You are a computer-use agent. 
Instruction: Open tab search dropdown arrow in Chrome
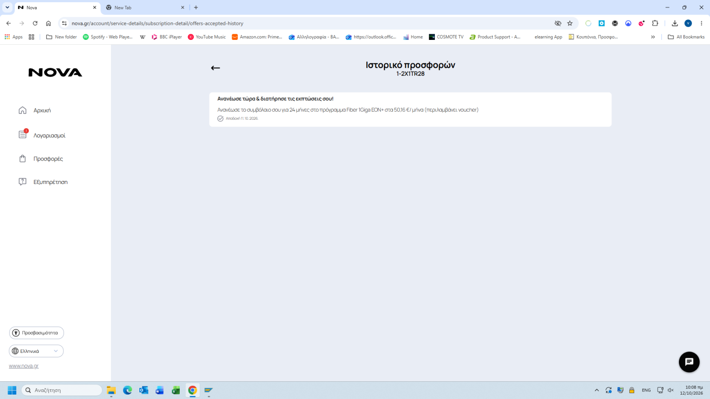coord(7,8)
